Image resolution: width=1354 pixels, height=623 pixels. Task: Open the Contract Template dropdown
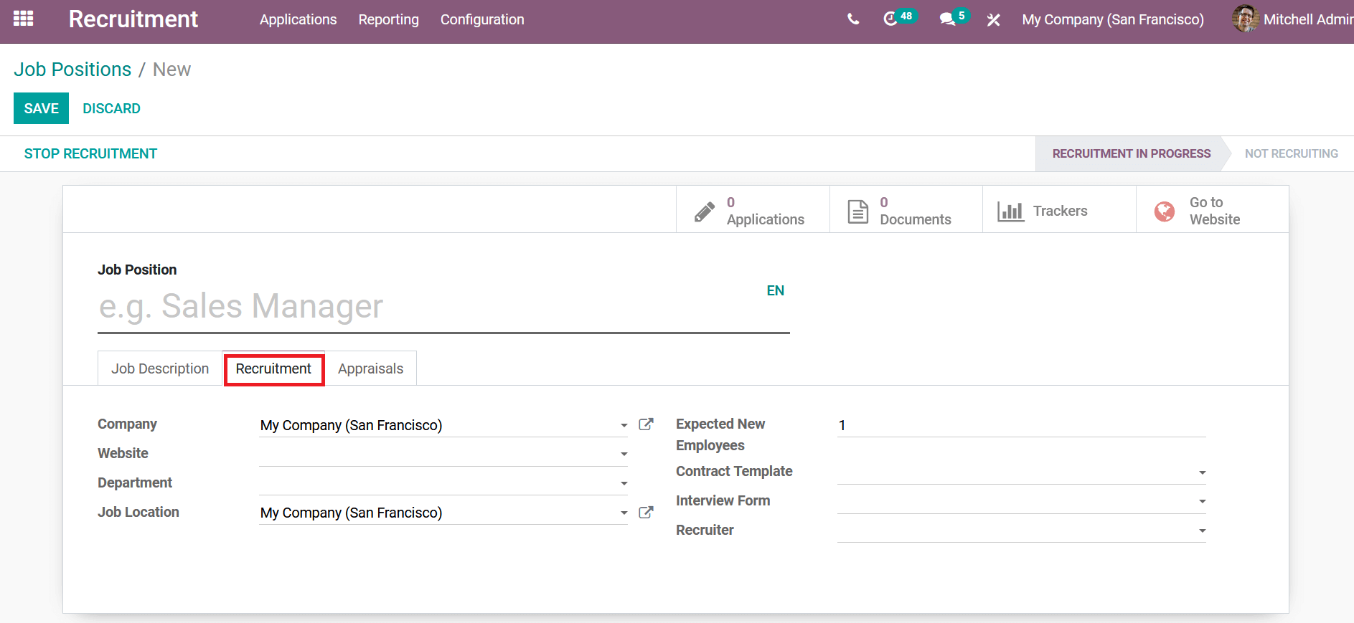[1202, 472]
